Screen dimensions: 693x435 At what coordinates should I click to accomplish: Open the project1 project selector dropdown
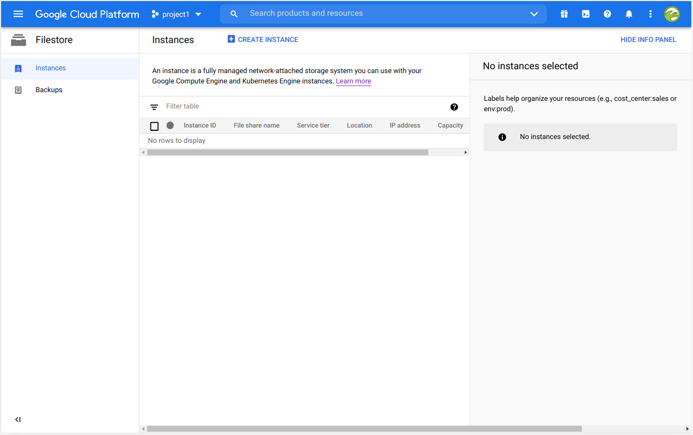177,14
